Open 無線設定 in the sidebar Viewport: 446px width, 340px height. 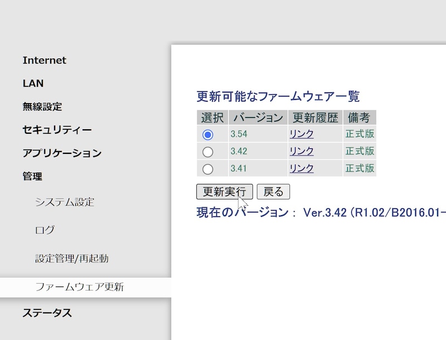[42, 106]
